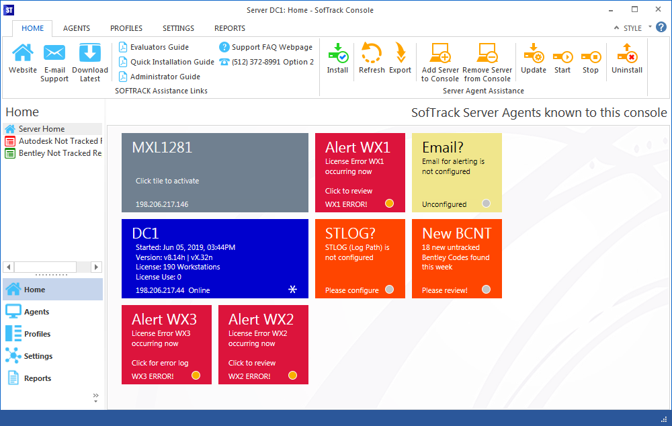Switch to the AGENTS ribbon tab

[77, 28]
